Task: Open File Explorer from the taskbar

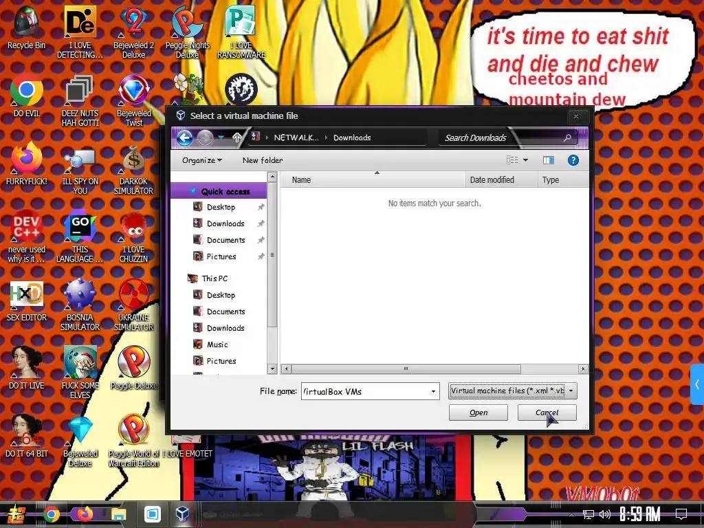Action: point(119,514)
